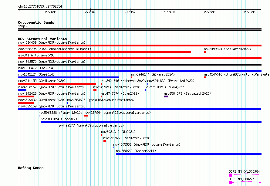
Task: Select the nsv4747070 (Quan2021) label
Action: tap(120, 93)
